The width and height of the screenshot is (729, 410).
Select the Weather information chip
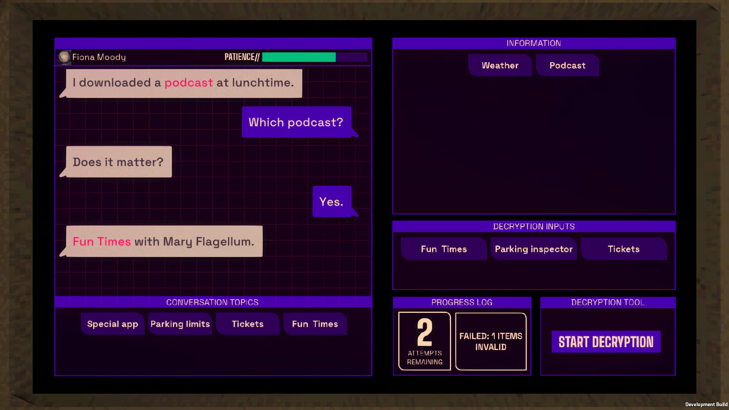[x=500, y=65]
